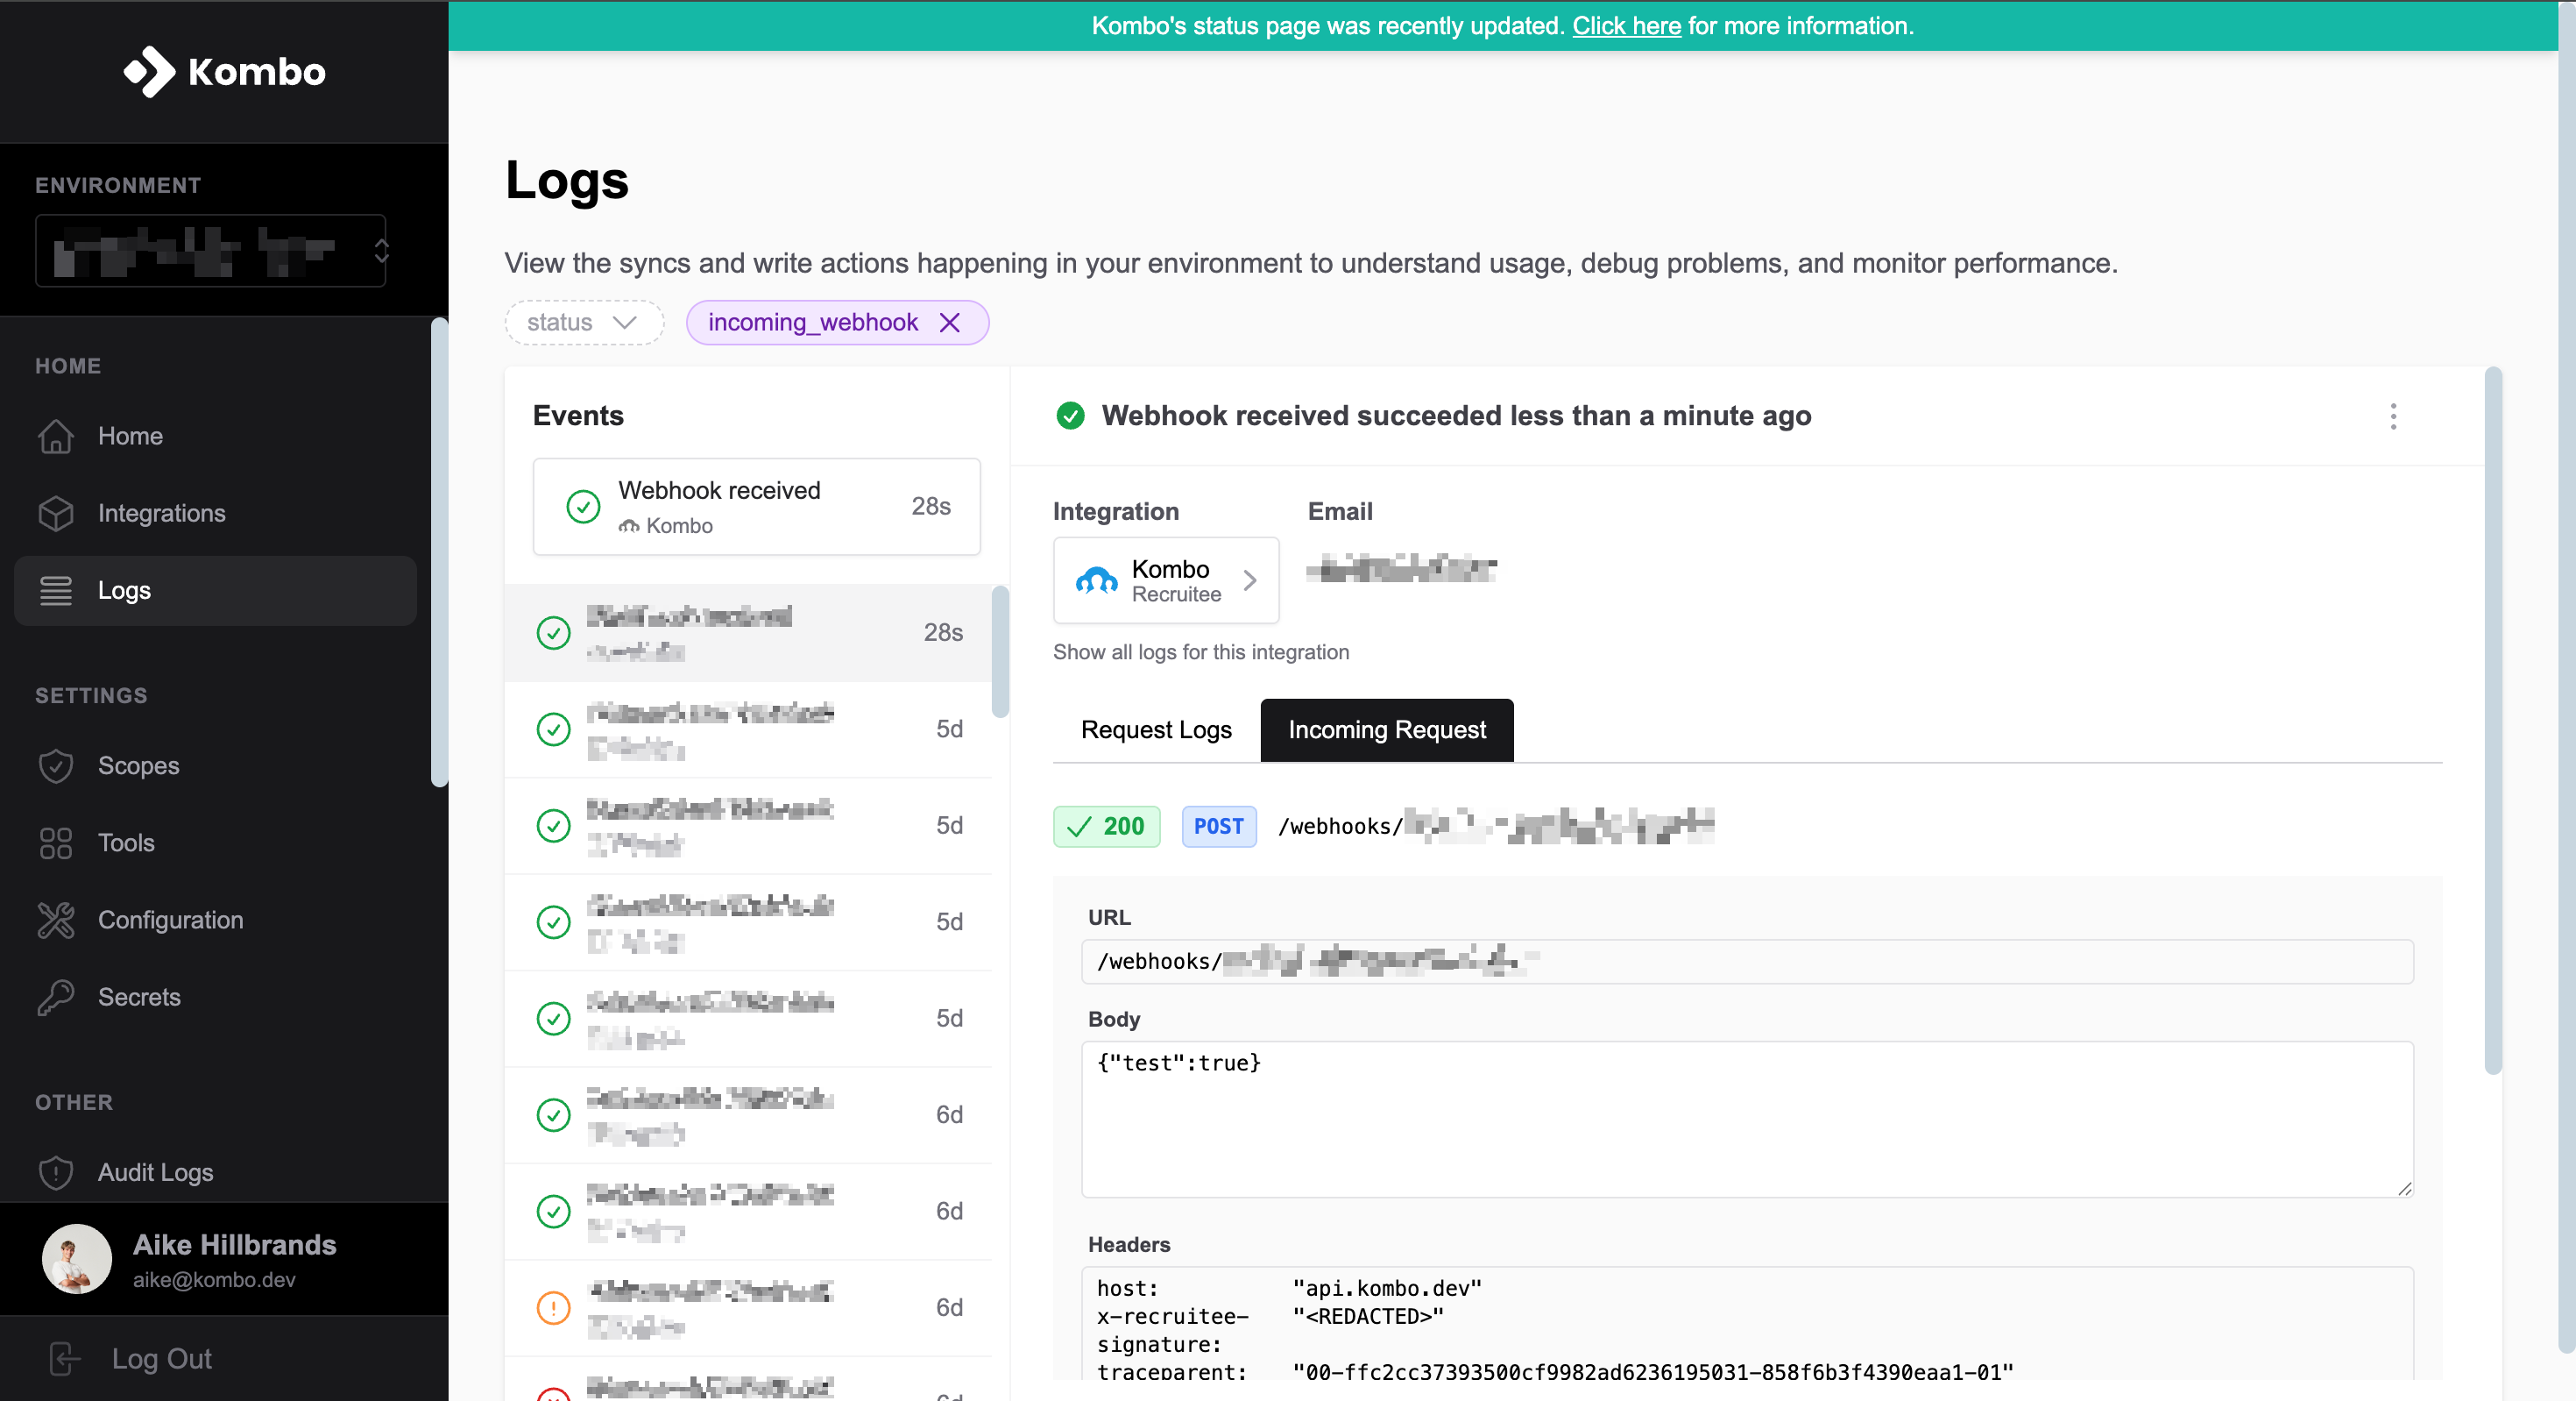Click the 'Click here' status page link
The image size is (2576, 1401).
pos(1626,26)
